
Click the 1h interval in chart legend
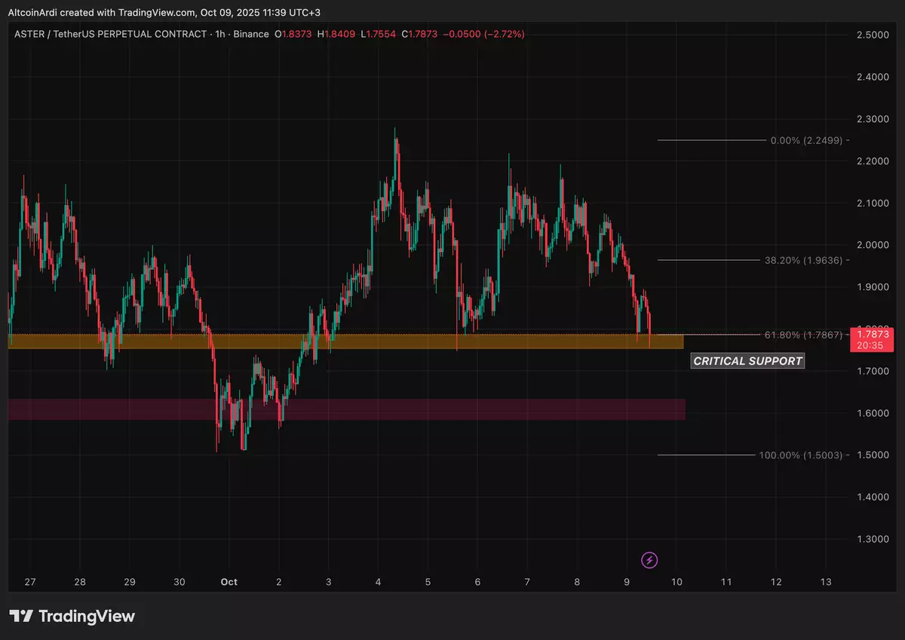click(220, 35)
